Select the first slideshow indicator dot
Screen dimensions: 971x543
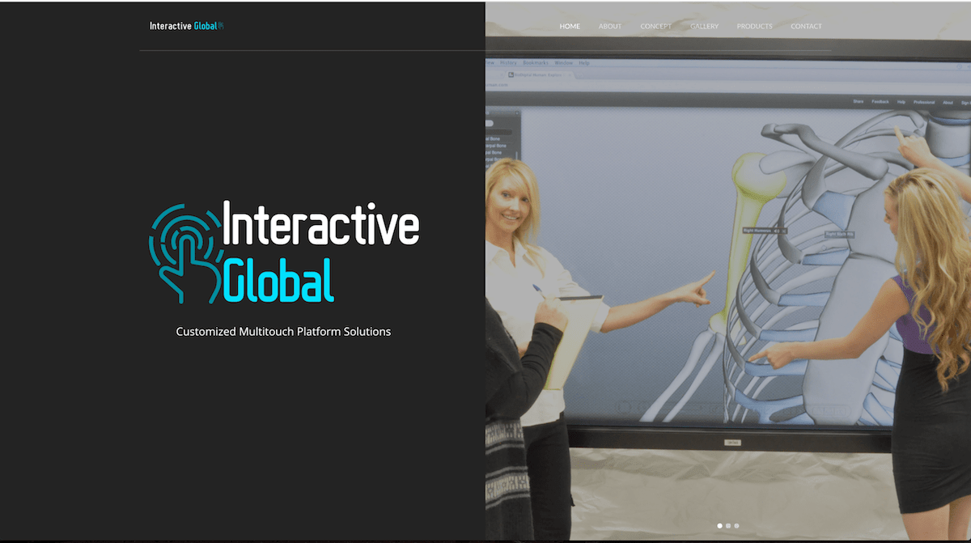[720, 526]
